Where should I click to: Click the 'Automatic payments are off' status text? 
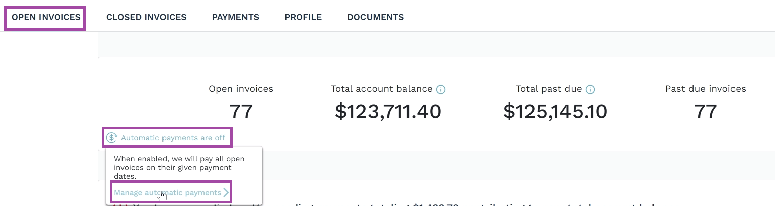(x=173, y=138)
